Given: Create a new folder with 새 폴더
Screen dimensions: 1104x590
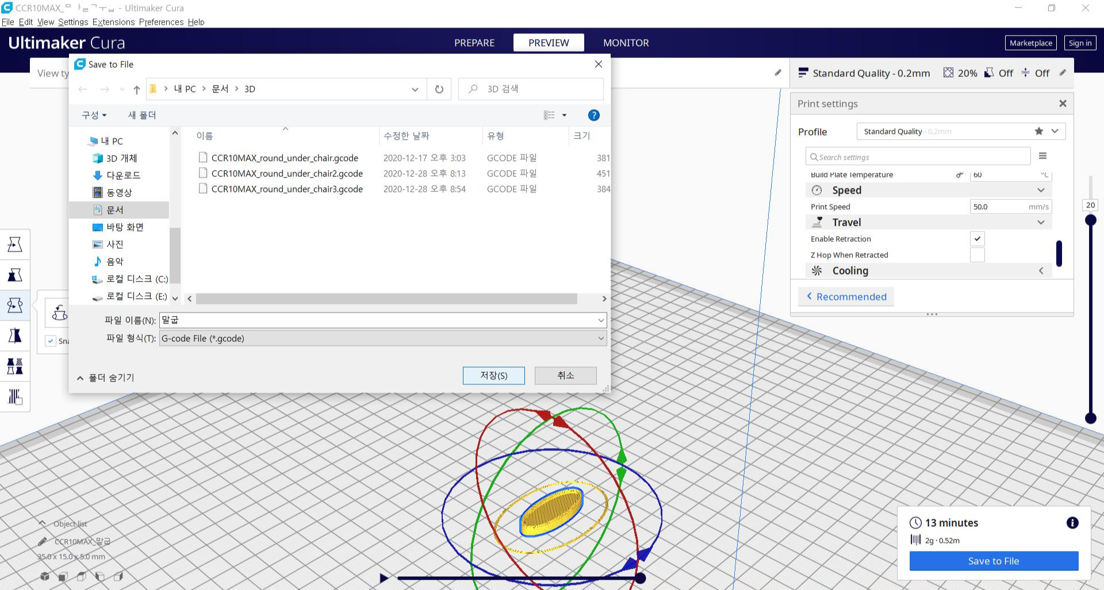Looking at the screenshot, I should pyautogui.click(x=142, y=115).
